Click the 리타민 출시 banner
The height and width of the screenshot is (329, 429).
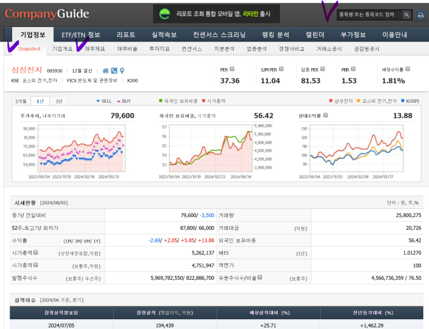click(217, 14)
